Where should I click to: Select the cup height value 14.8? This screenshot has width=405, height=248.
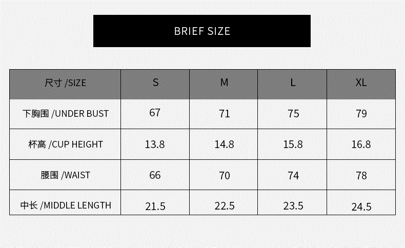224,144
